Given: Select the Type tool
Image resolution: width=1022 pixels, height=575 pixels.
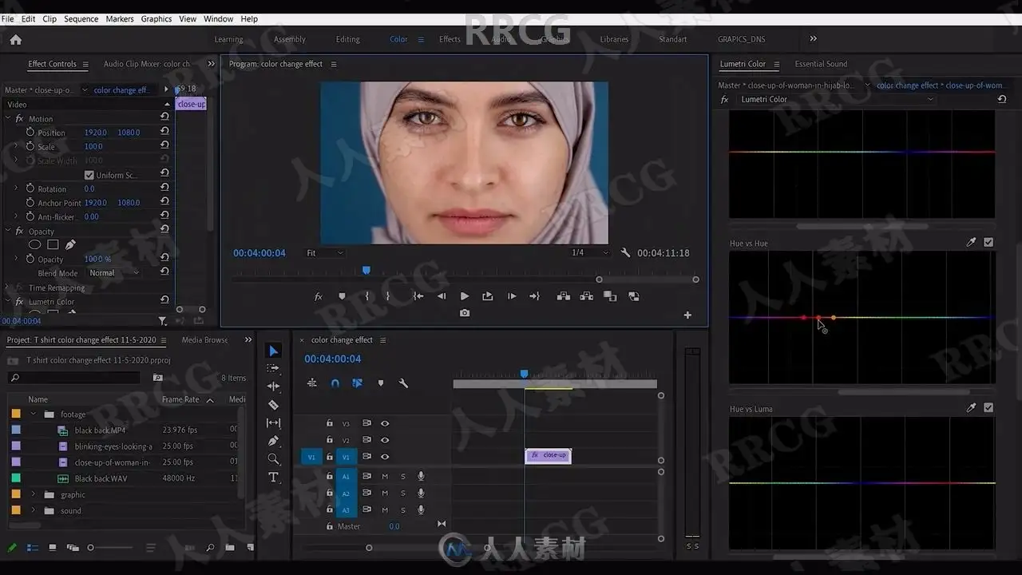Looking at the screenshot, I should point(273,477).
